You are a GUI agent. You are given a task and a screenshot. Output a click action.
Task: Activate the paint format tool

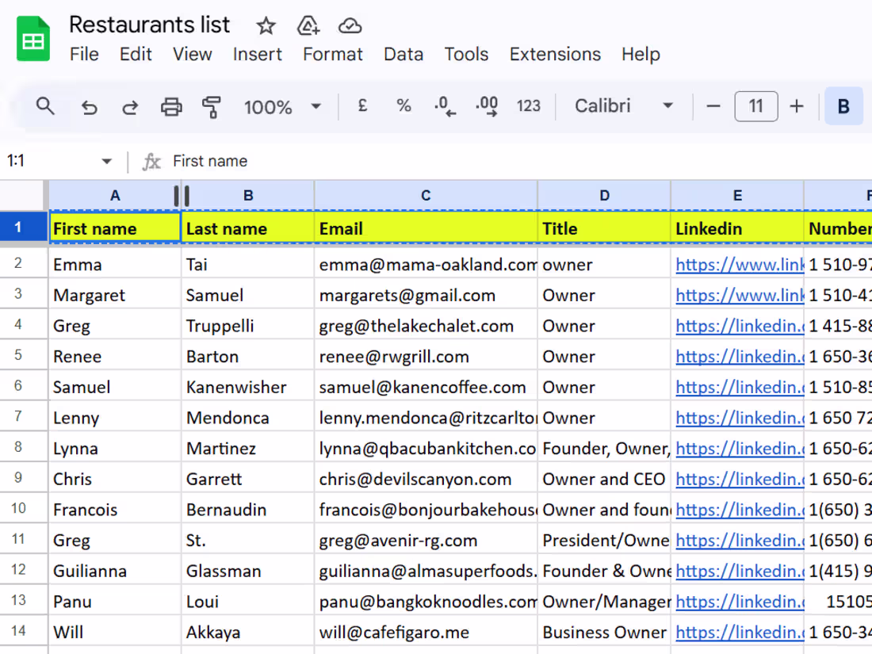[212, 106]
